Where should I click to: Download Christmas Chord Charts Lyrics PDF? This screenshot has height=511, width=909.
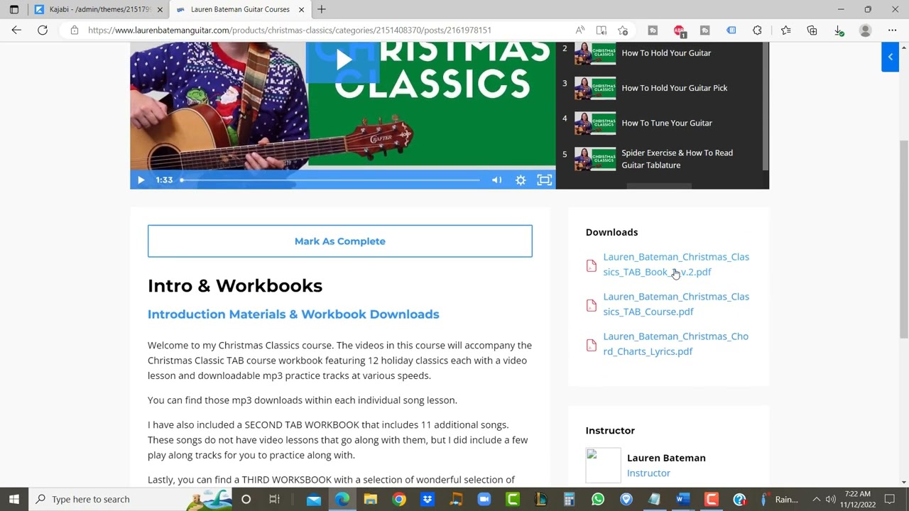[675, 344]
